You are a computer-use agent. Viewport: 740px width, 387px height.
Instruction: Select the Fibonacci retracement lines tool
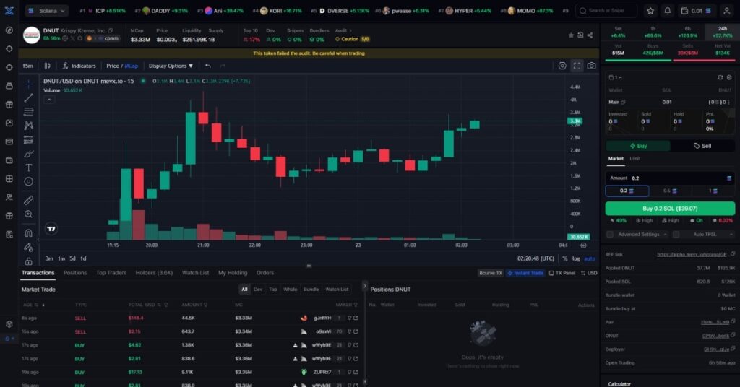click(29, 112)
